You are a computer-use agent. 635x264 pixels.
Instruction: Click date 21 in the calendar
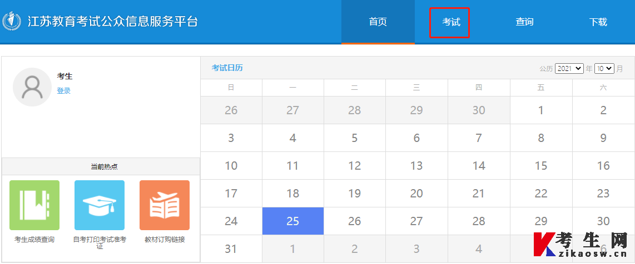point(479,194)
